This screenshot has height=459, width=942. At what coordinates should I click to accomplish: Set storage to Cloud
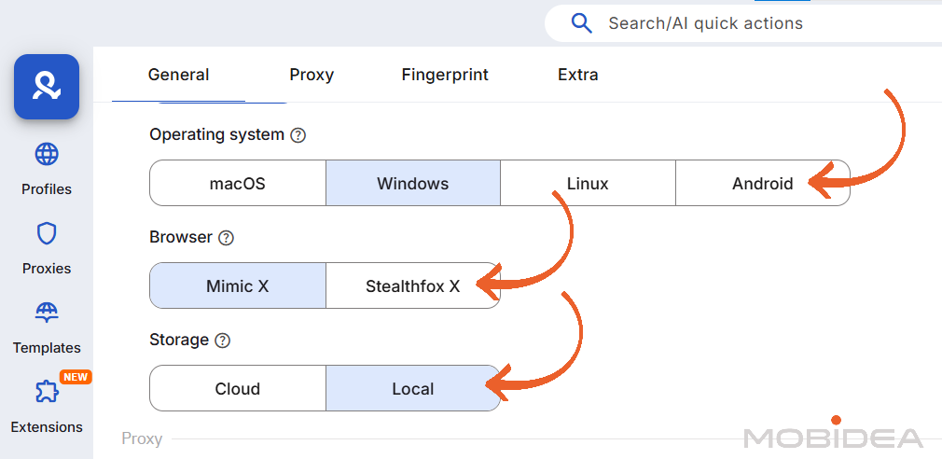click(237, 389)
